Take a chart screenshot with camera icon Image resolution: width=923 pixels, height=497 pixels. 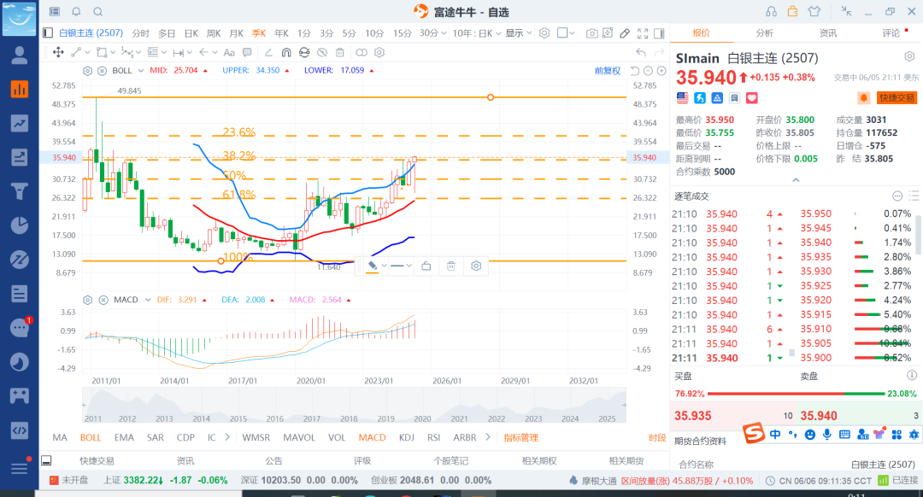click(x=591, y=33)
